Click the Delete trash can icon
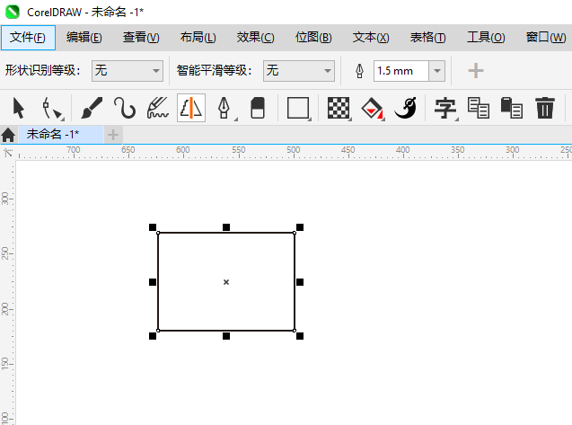 click(x=545, y=108)
